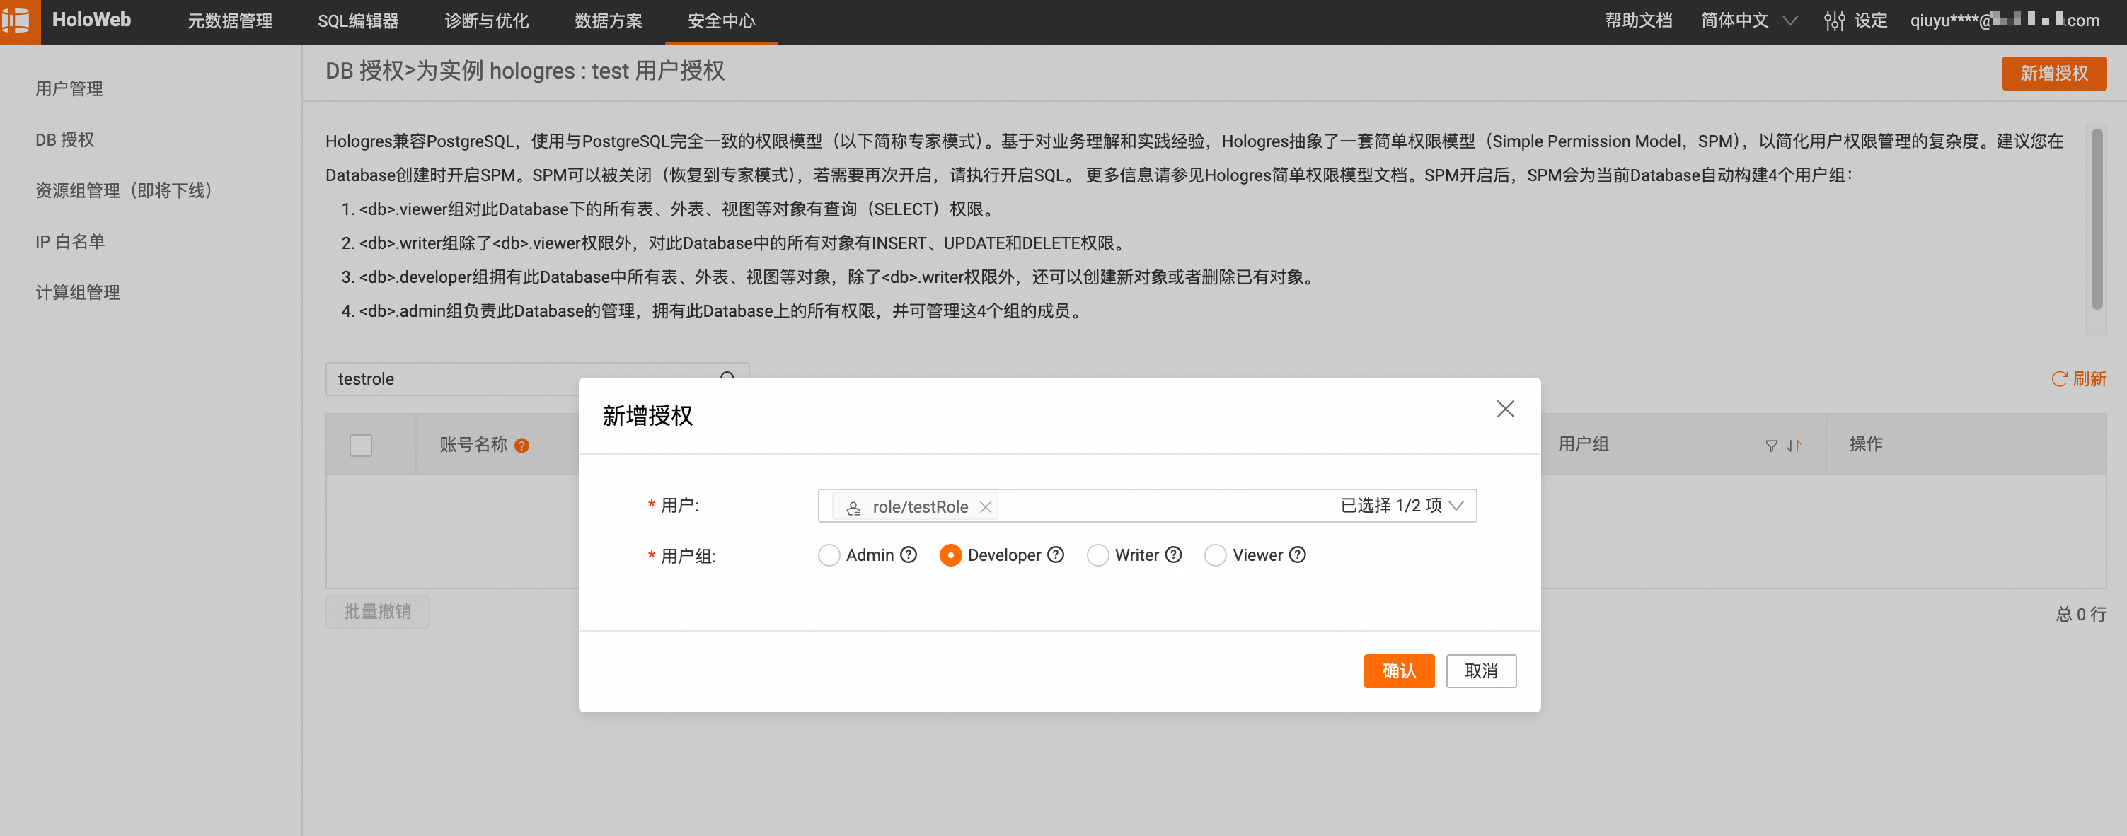
Task: Click the 用户组 column filter icon
Action: pos(1770,446)
